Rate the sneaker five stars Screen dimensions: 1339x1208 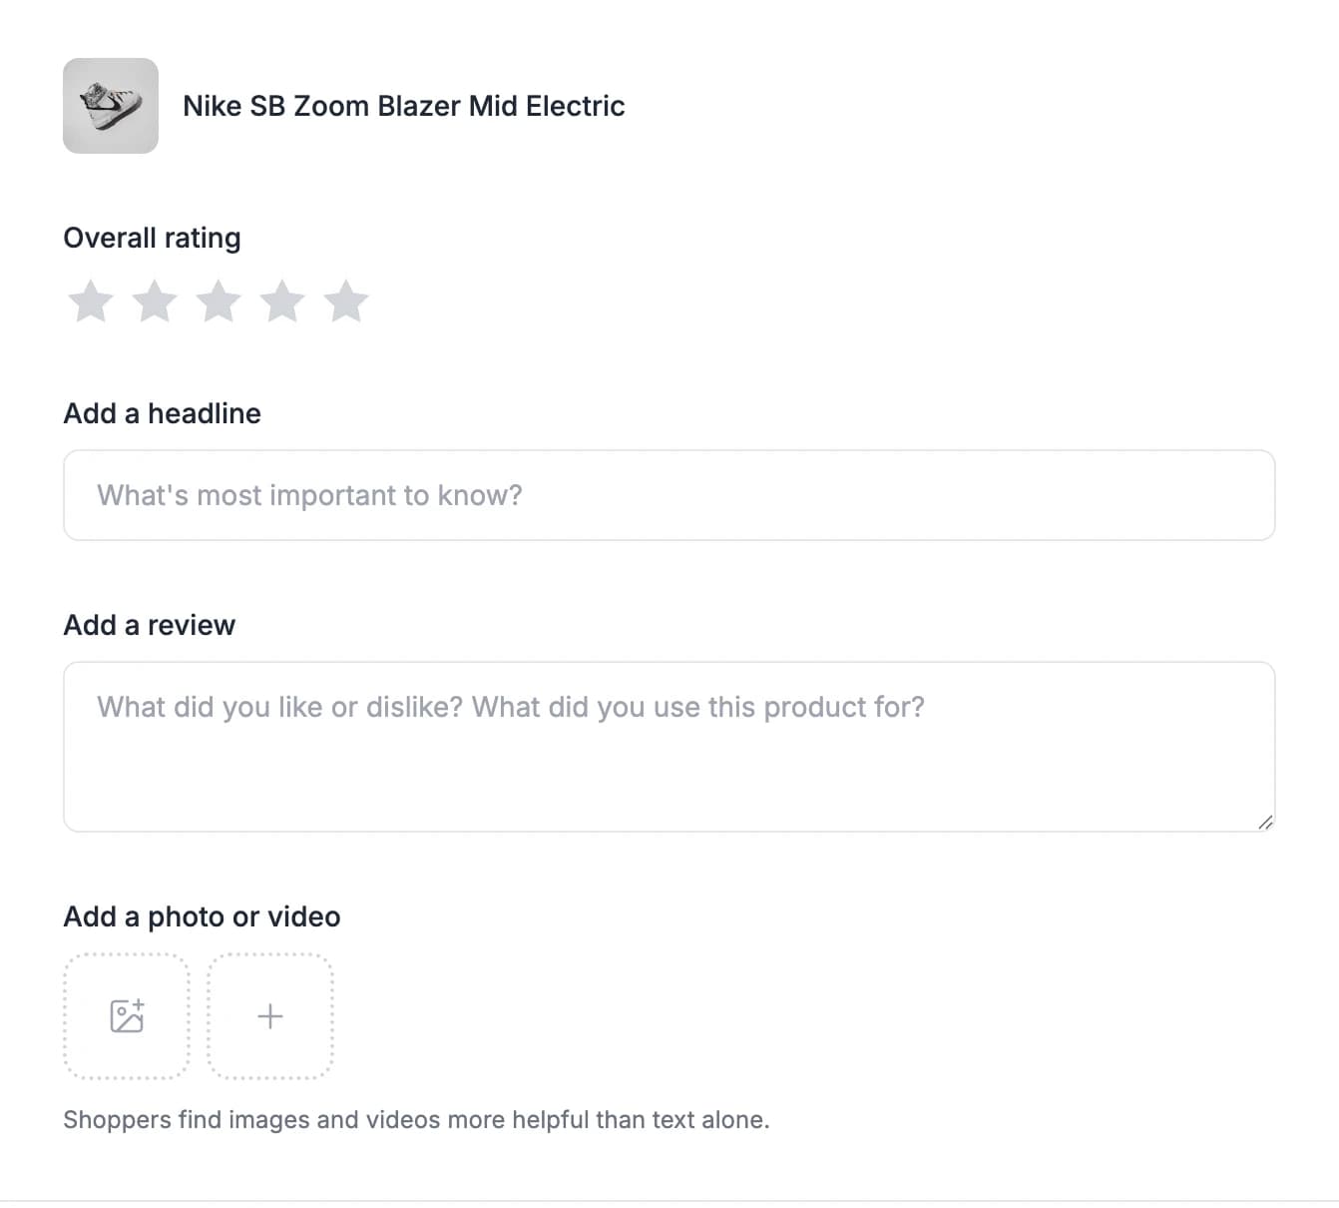pos(346,302)
